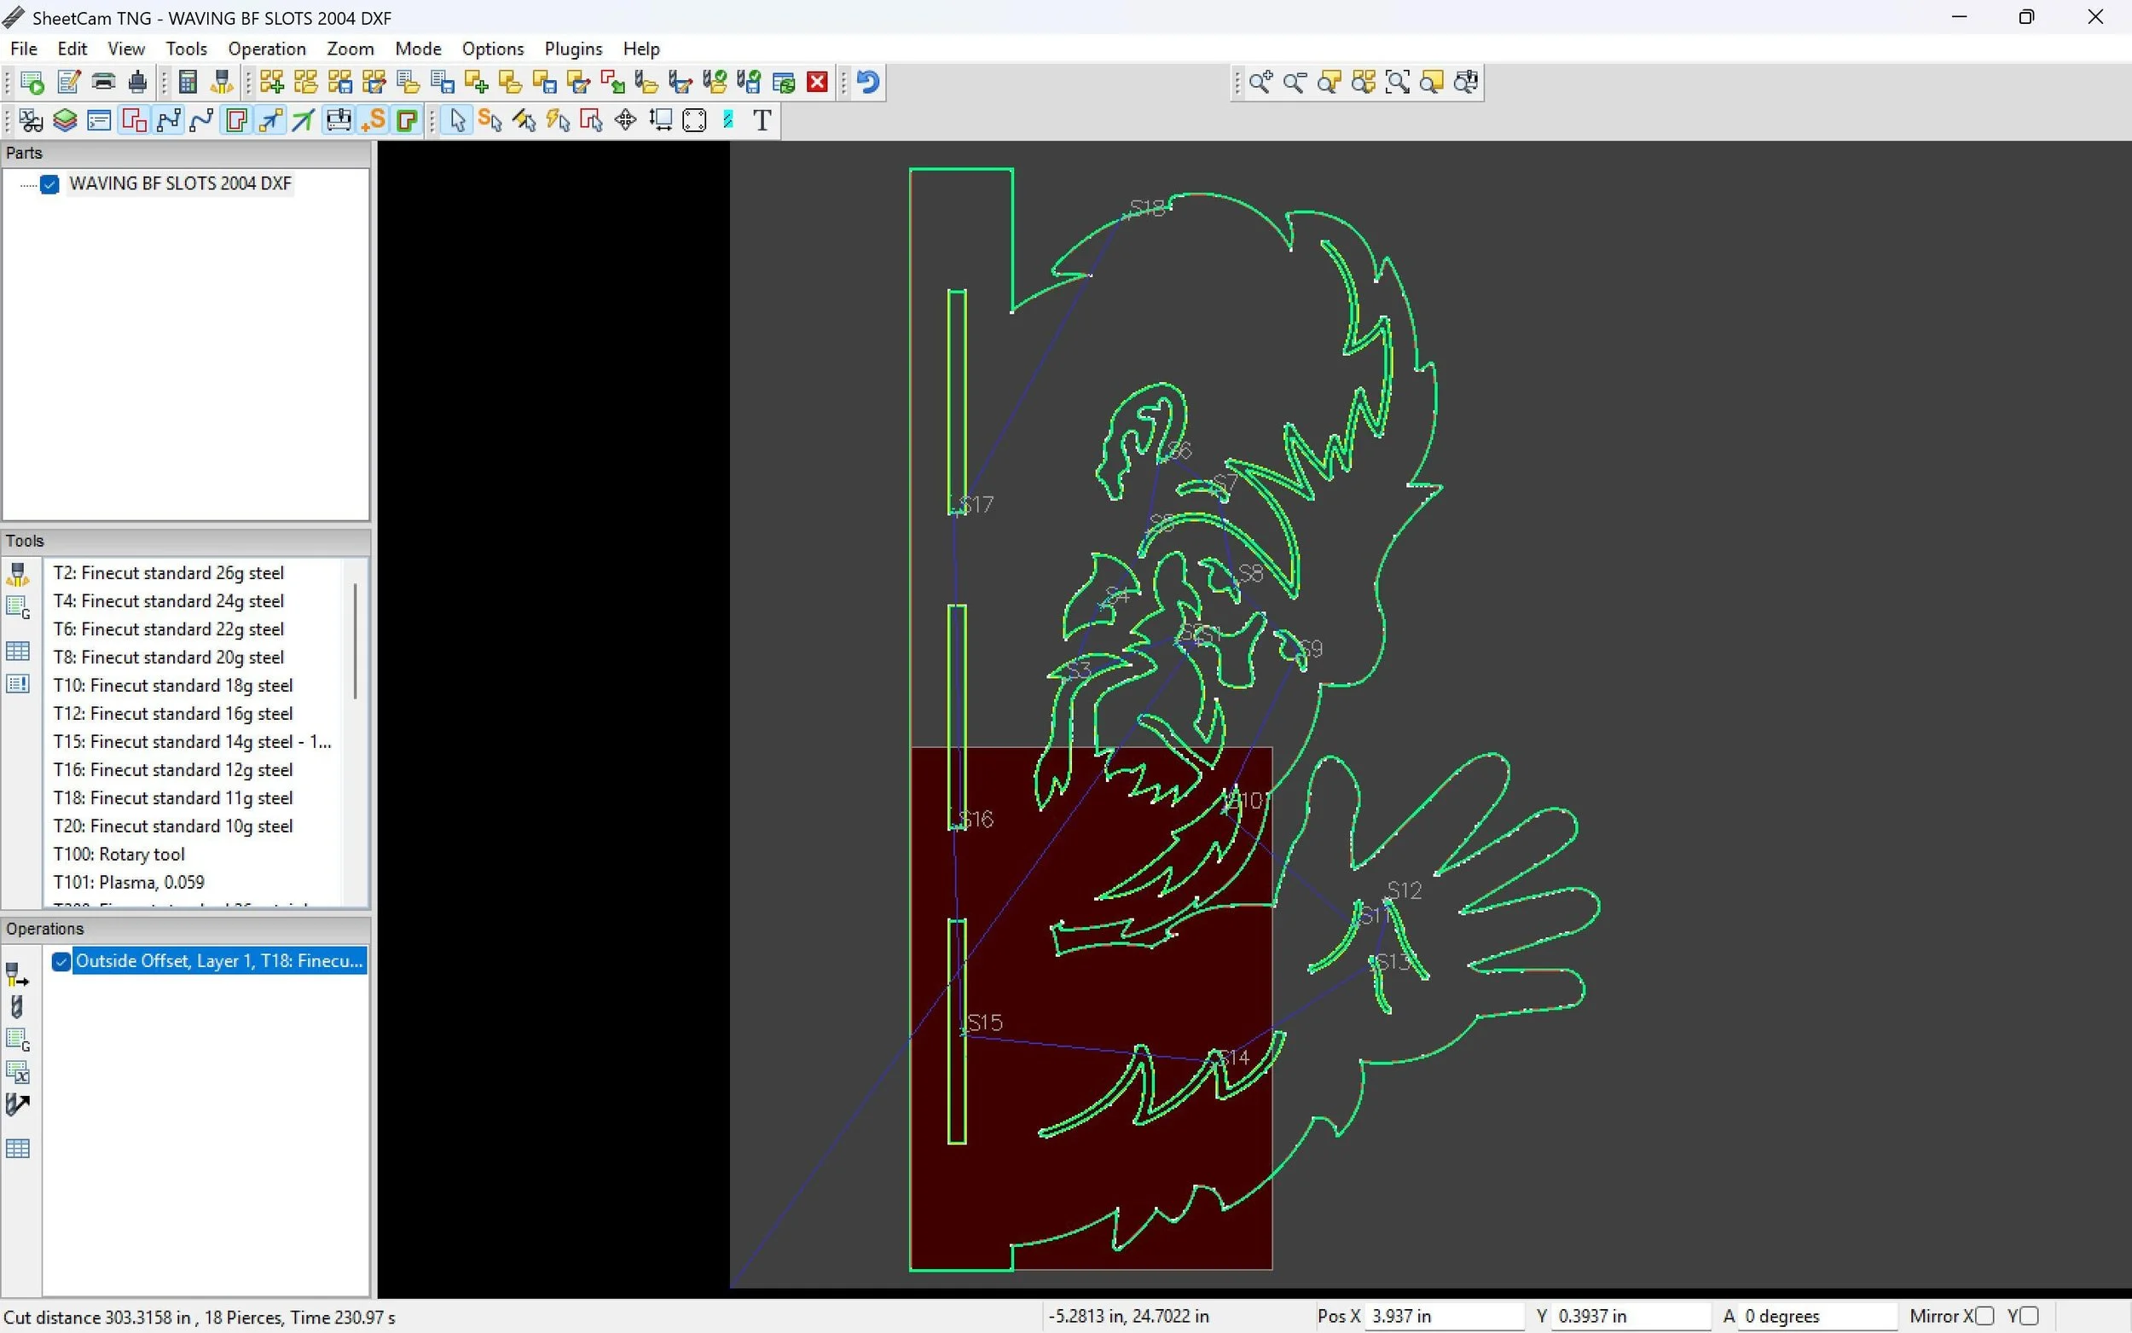Click the calculator icon in toolbar
Screen dimensions: 2132x1333
click(x=188, y=83)
